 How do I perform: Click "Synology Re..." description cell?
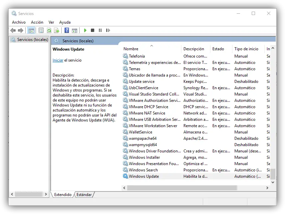[x=196, y=88]
